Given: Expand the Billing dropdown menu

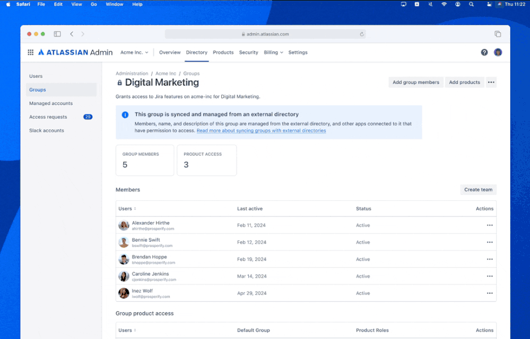Looking at the screenshot, I should pos(273,52).
